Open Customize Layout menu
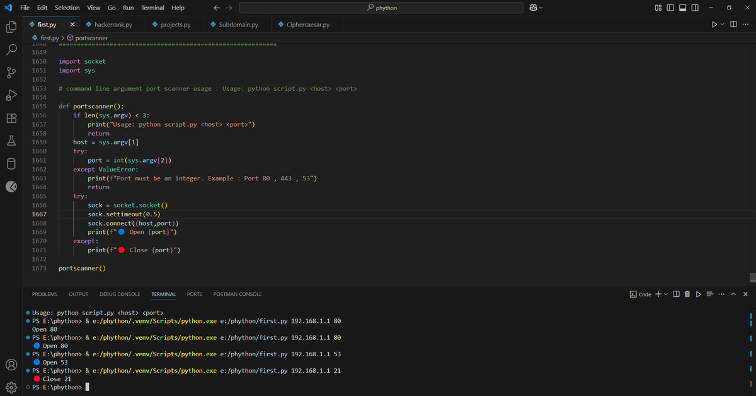The height and width of the screenshot is (396, 756). [659, 8]
